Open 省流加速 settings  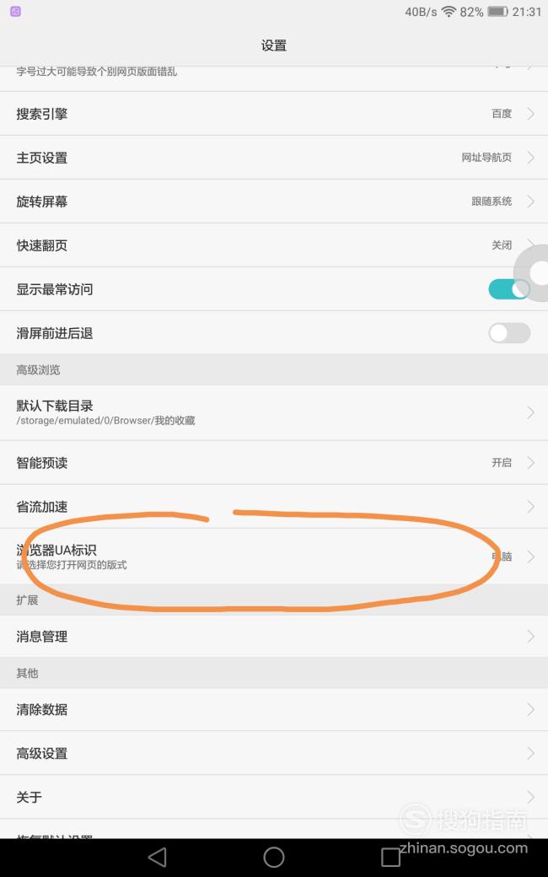click(x=274, y=507)
